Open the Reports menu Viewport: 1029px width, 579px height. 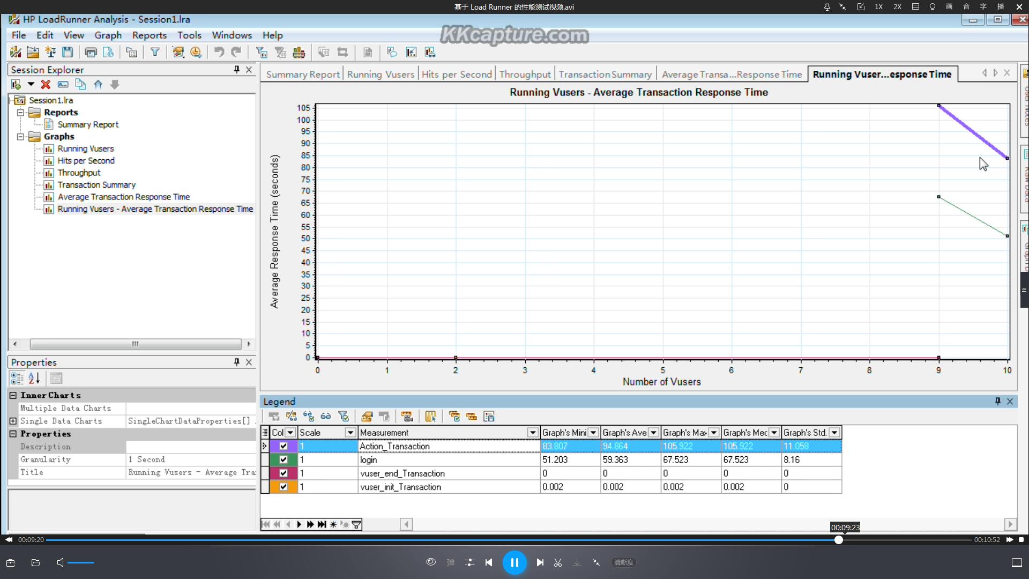click(x=150, y=35)
